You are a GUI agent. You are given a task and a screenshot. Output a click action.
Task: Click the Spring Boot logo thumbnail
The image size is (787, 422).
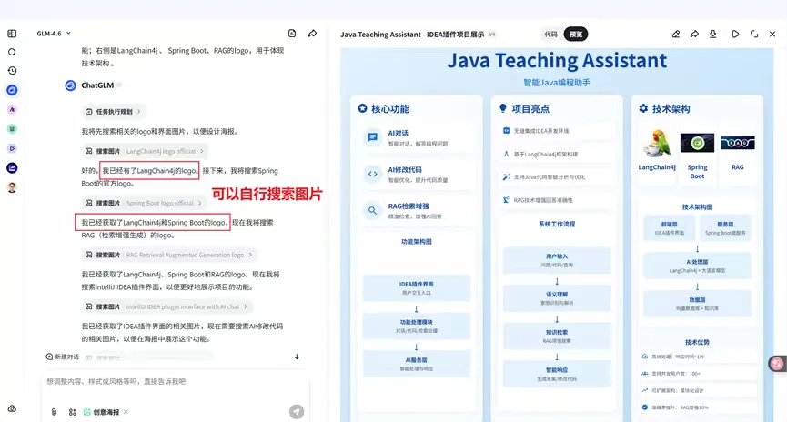tap(697, 143)
